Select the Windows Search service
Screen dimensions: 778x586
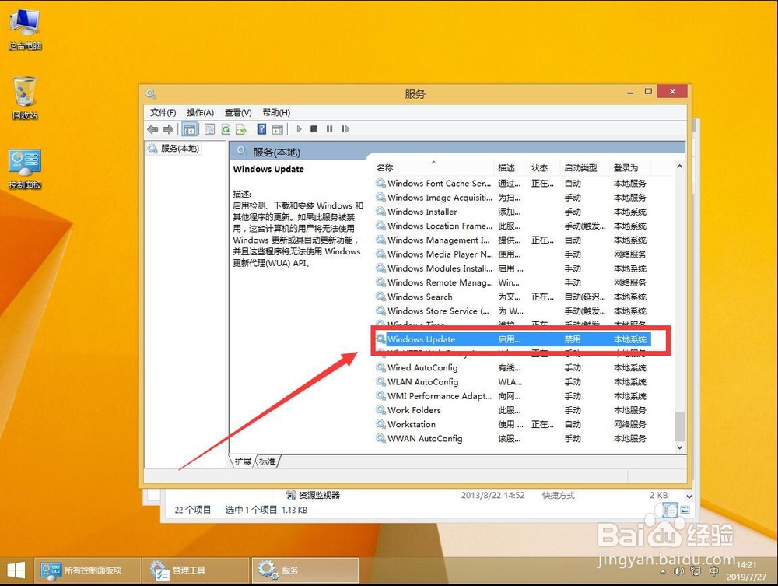[512, 297]
